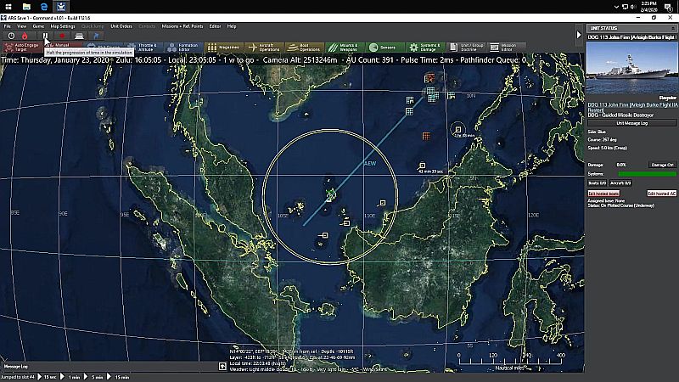Open the Formation Editor
Viewport: 679px width, 382px height.
183,48
